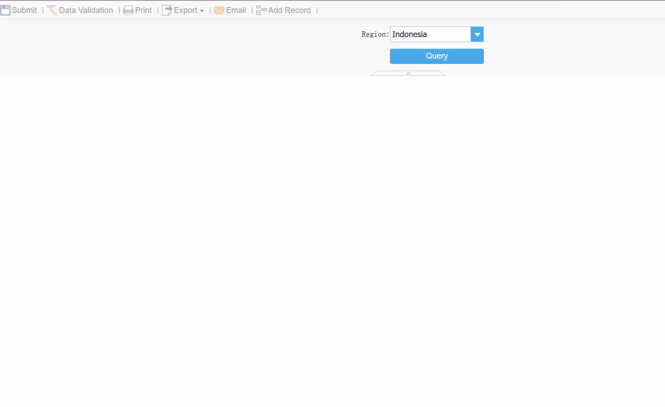Screen dimensions: 665x407
Task: Click the small triangle on the collapse handle
Action: coord(407,72)
